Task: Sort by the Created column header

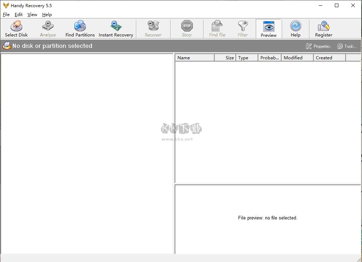Action: pos(329,58)
